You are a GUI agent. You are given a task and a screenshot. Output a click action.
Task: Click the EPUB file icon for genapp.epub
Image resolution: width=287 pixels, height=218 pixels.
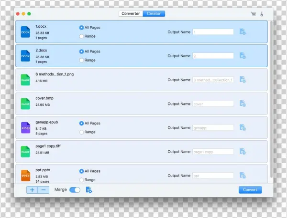click(x=25, y=128)
